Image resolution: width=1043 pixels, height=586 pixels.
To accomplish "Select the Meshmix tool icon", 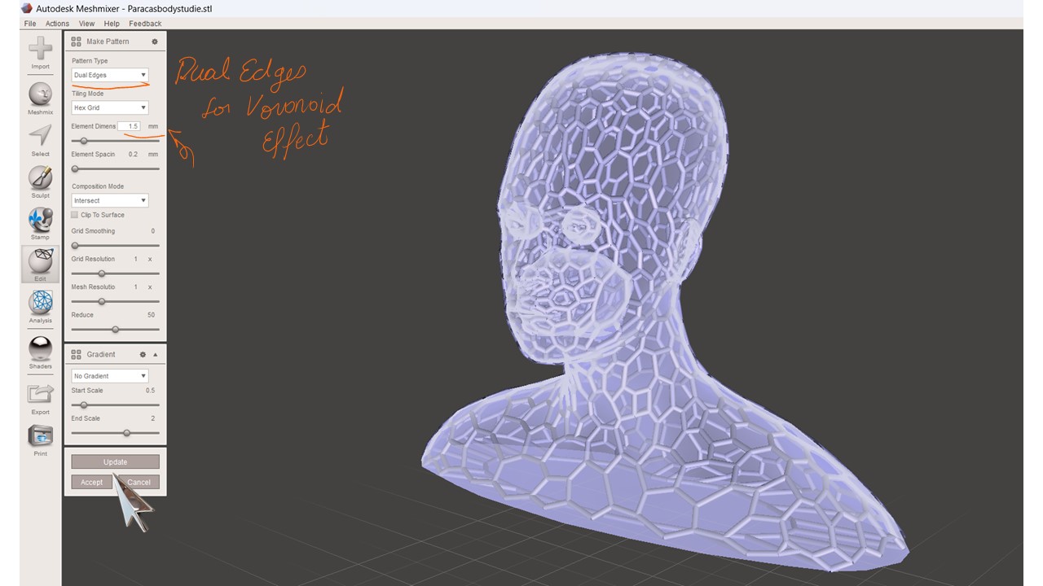I will pos(40,98).
